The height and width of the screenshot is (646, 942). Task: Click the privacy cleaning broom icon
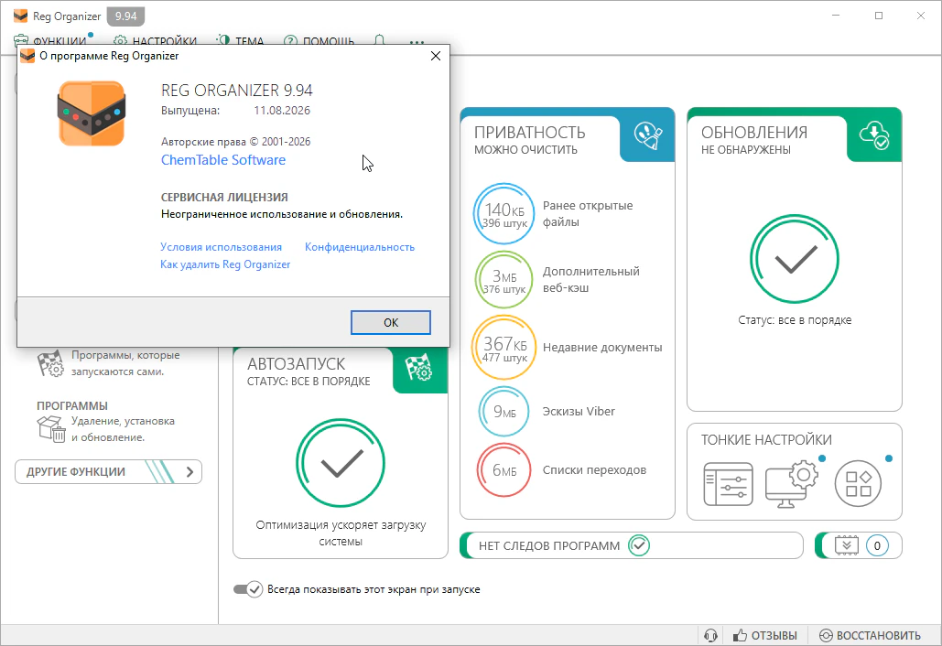[x=647, y=135]
